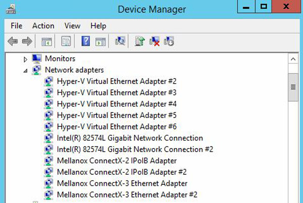Open the Action menu
Screen dimensions: 303x203
pos(43,26)
